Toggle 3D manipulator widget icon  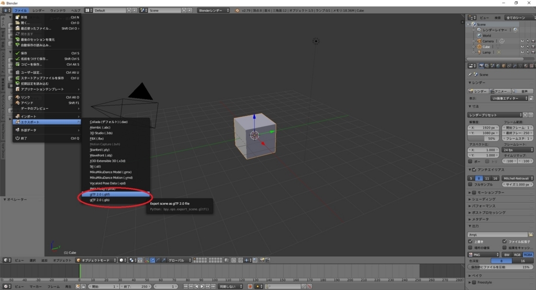(147, 260)
